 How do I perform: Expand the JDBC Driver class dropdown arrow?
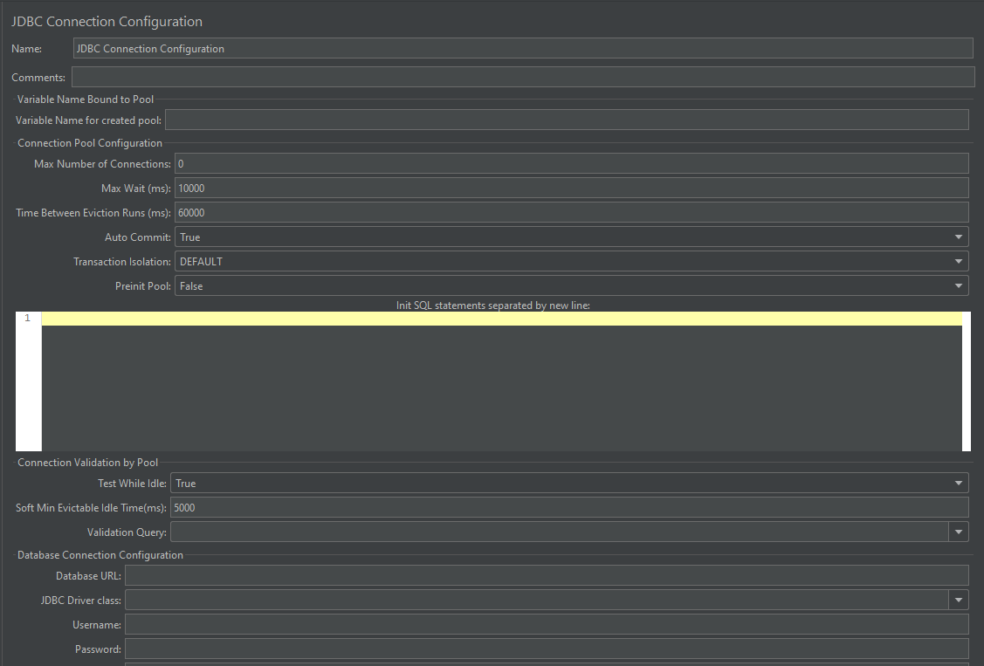959,601
